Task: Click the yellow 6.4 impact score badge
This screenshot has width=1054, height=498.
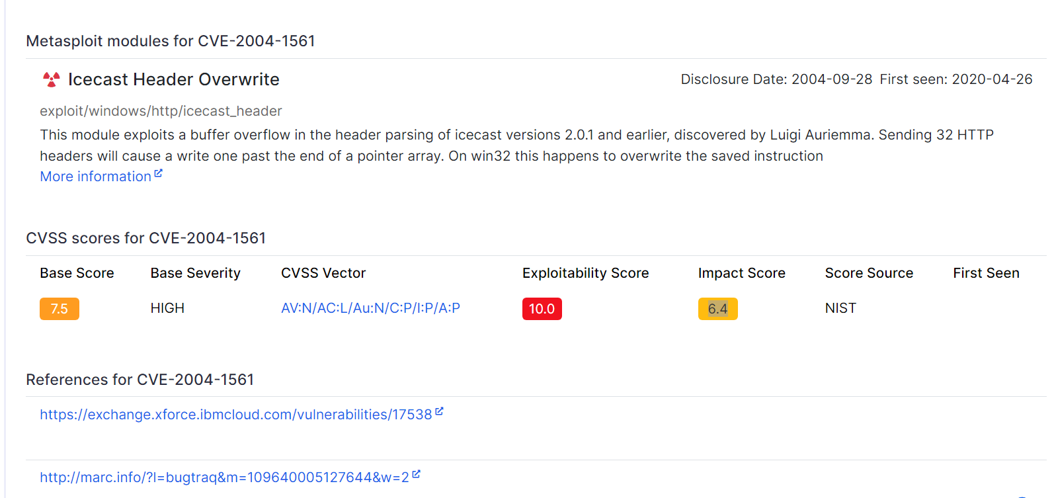Action: [717, 309]
